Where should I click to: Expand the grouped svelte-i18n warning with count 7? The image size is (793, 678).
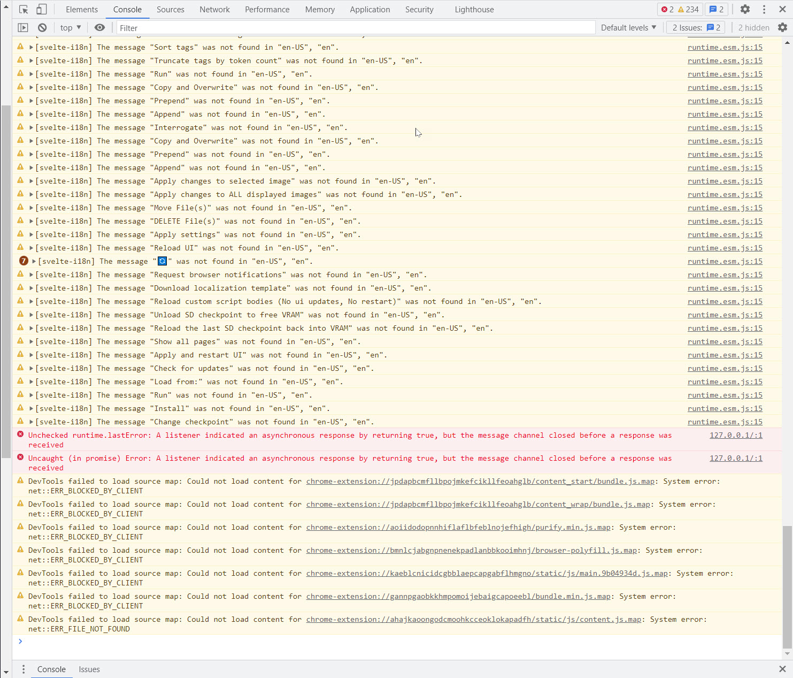[33, 261]
